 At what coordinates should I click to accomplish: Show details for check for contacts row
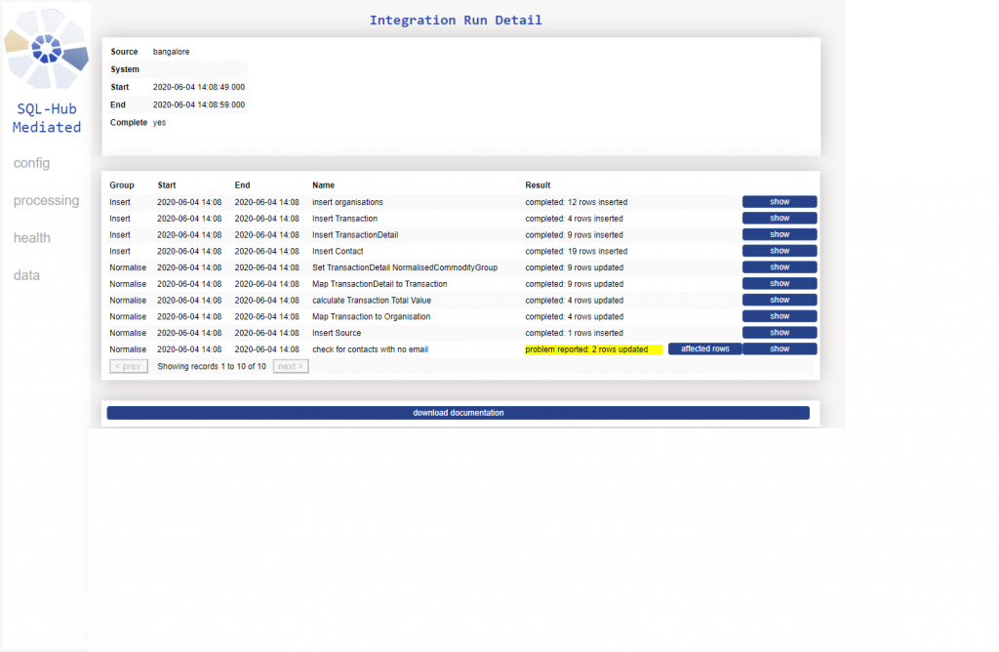coord(779,349)
